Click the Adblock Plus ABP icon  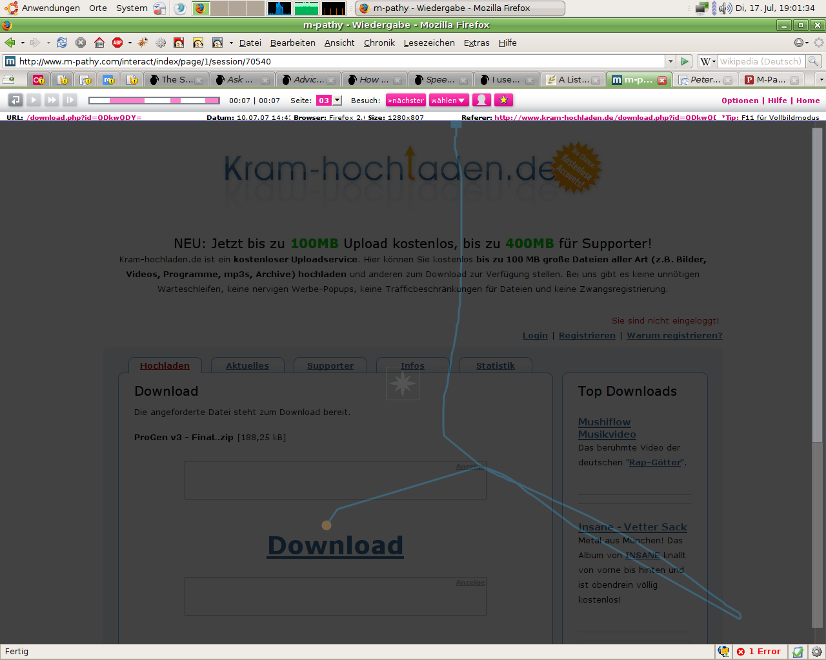(117, 43)
